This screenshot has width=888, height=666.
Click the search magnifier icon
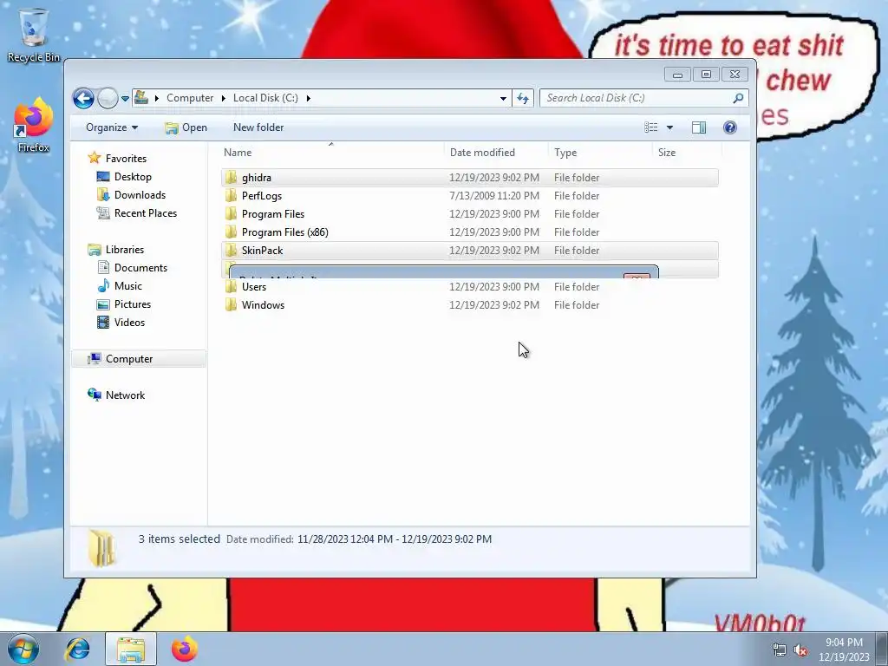tap(738, 98)
